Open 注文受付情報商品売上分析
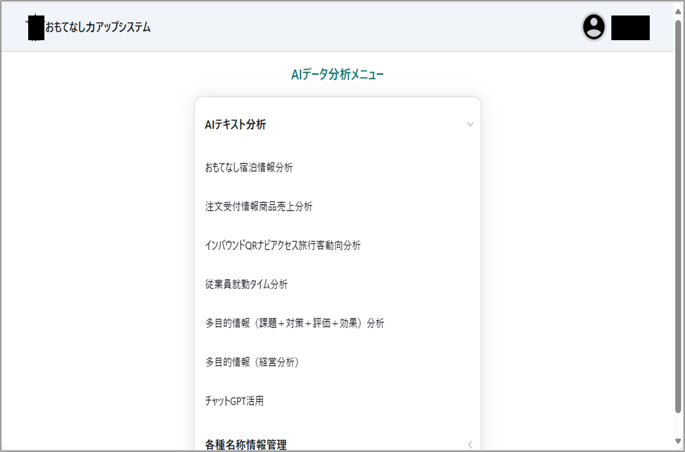 click(259, 206)
